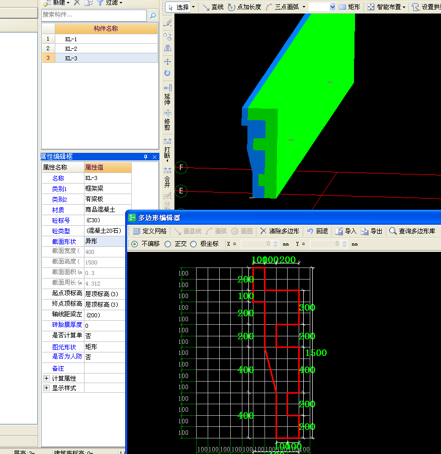
Task: Click the 延伸 (extend) tool
Action: tap(167, 95)
